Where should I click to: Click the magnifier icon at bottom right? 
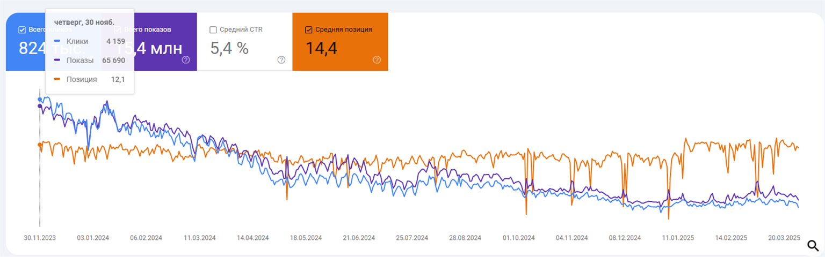click(x=813, y=246)
